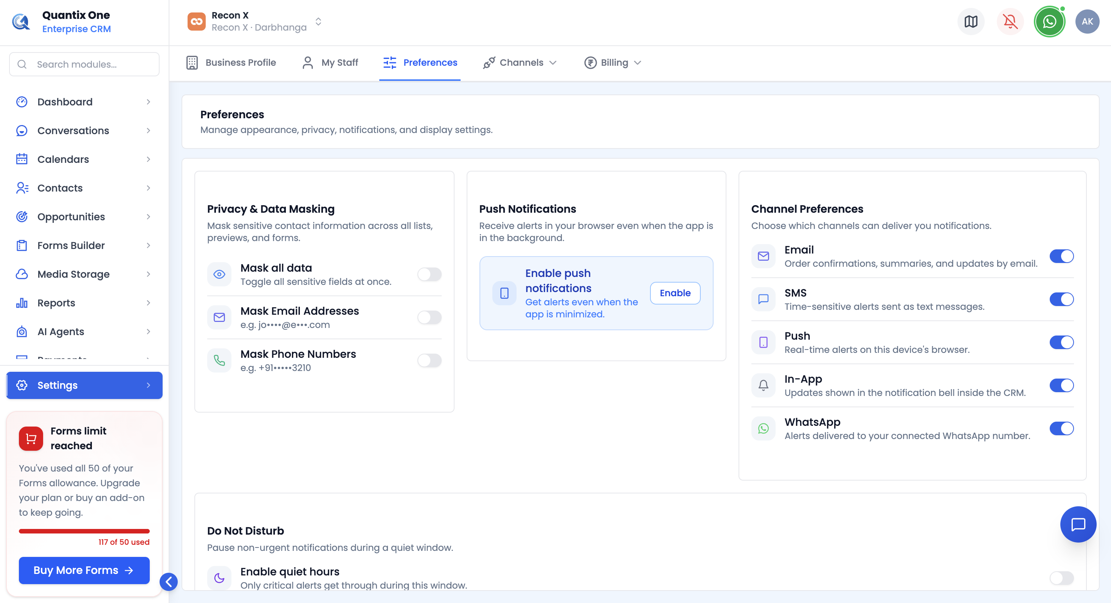The width and height of the screenshot is (1111, 603).
Task: Open the green WhatsApp header icon
Action: click(x=1049, y=22)
